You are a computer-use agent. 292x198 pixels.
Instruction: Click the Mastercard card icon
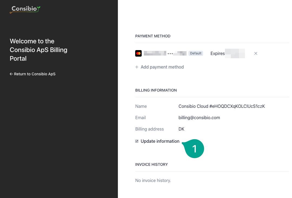138,53
